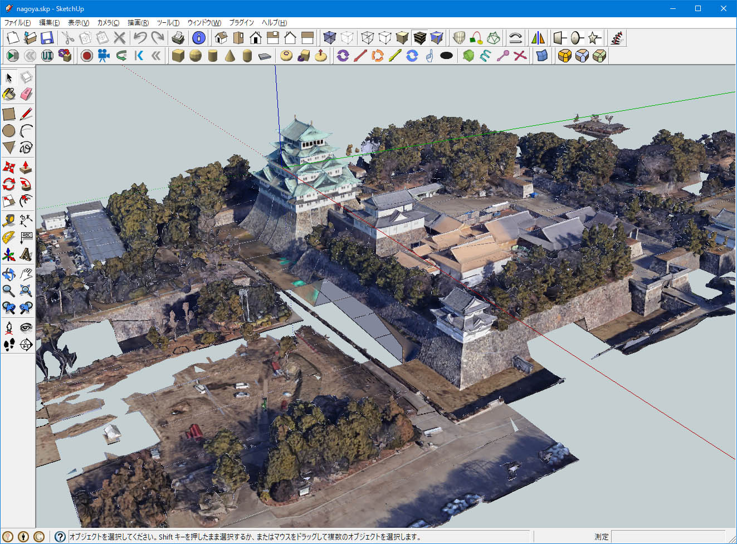This screenshot has width=737, height=544.
Task: Select the Zoom magnifier tool
Action: pyautogui.click(x=9, y=291)
